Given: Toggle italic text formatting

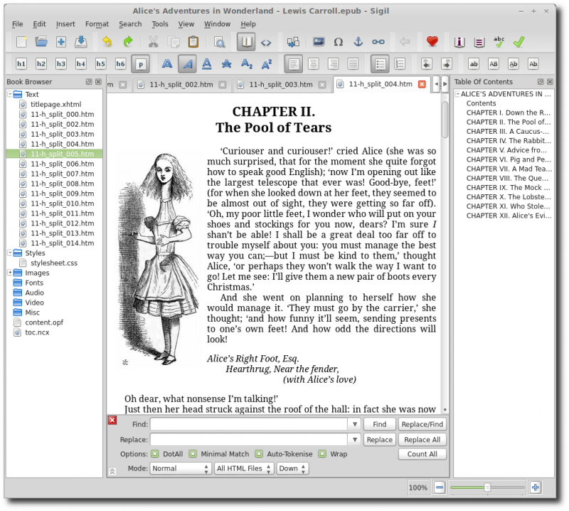Looking at the screenshot, I should tap(187, 64).
